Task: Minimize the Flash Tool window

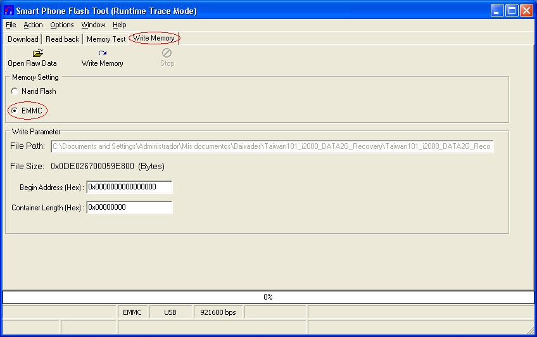Action: (x=497, y=11)
